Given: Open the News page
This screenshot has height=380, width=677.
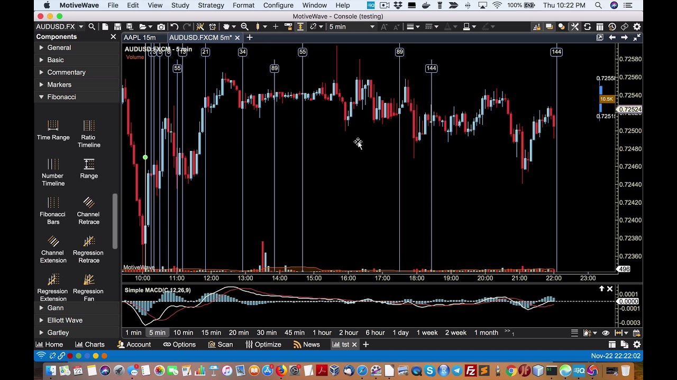Looking at the screenshot, I should coord(307,344).
